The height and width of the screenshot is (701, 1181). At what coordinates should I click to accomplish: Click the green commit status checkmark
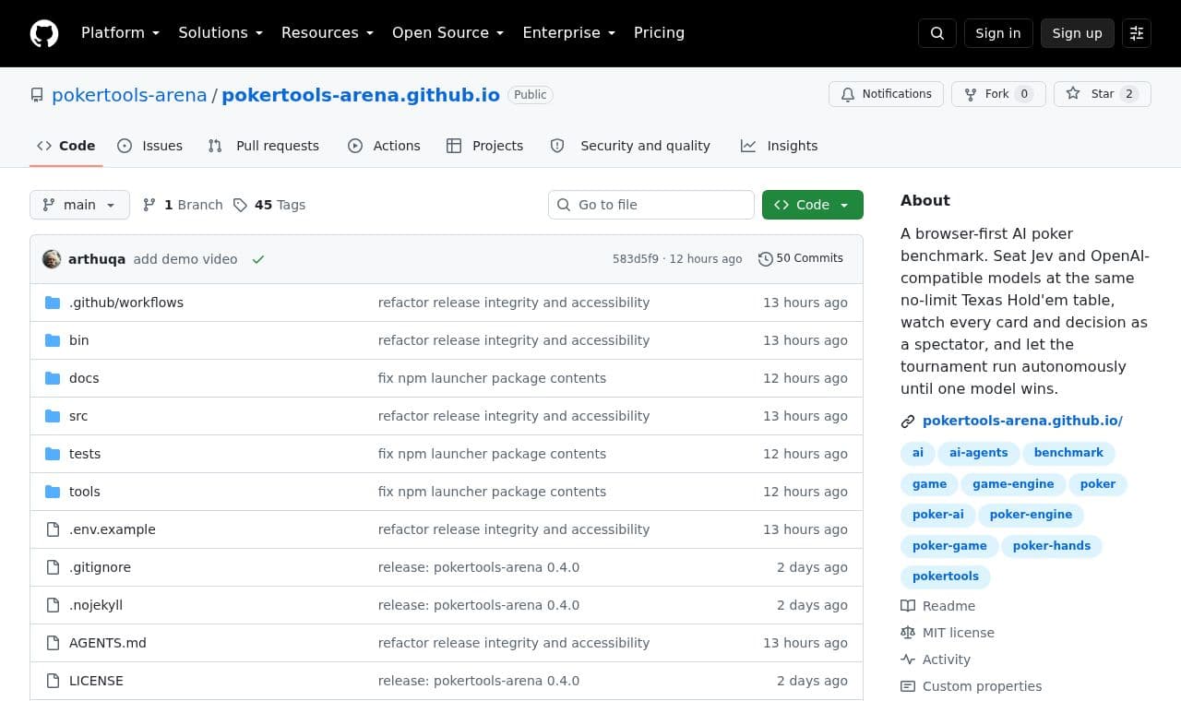(x=258, y=259)
